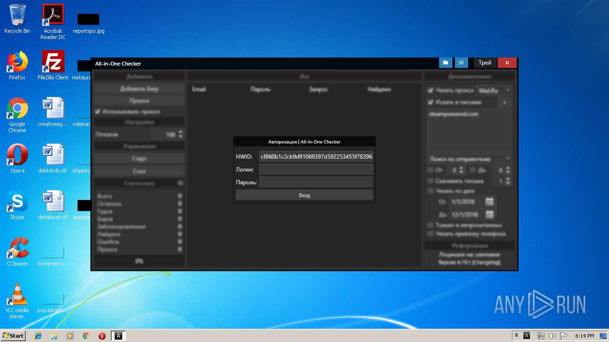Open the calendar for the 1/1/2018 date
The width and height of the screenshot is (609, 342).
[490, 202]
